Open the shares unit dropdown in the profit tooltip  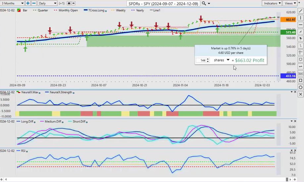tap(228, 60)
